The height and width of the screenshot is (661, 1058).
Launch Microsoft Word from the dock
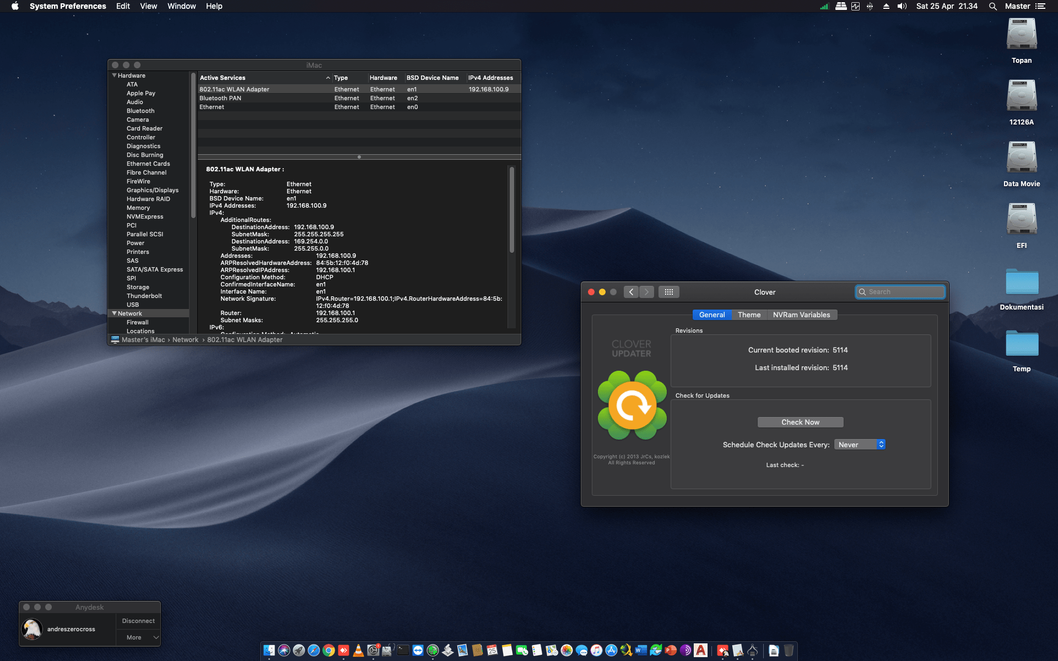(641, 651)
